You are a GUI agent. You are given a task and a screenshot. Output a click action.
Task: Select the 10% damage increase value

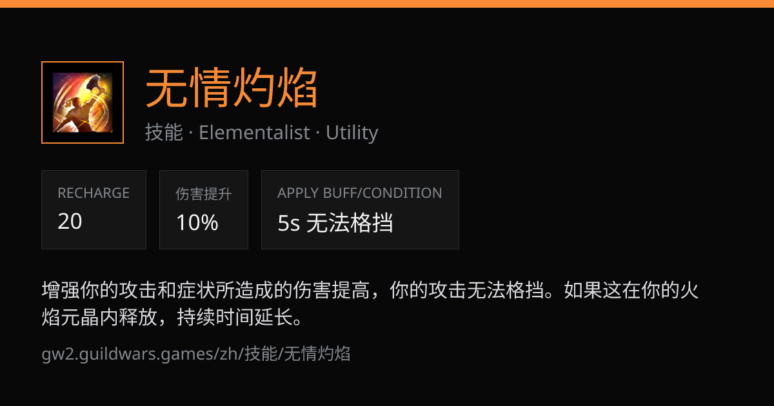click(197, 222)
